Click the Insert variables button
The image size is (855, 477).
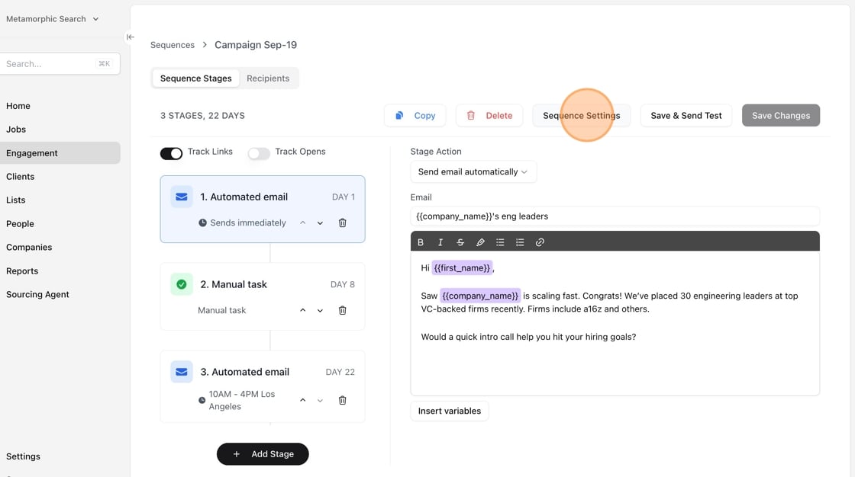450,411
